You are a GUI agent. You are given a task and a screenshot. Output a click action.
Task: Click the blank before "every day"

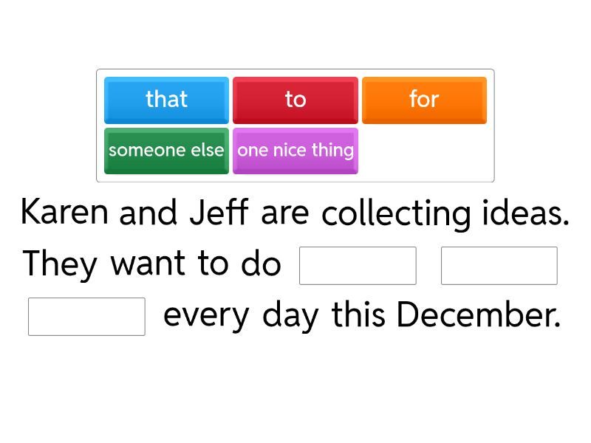[86, 317]
